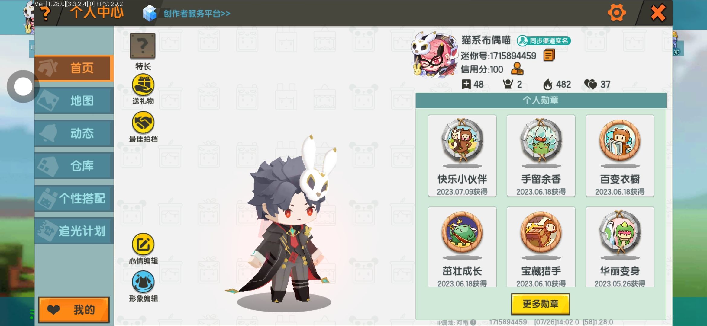Click the 我的 button with heart
707x326 pixels.
click(x=74, y=310)
